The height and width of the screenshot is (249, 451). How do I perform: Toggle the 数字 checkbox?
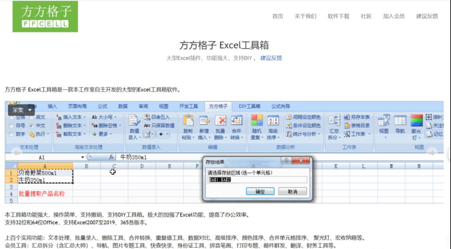(11, 134)
